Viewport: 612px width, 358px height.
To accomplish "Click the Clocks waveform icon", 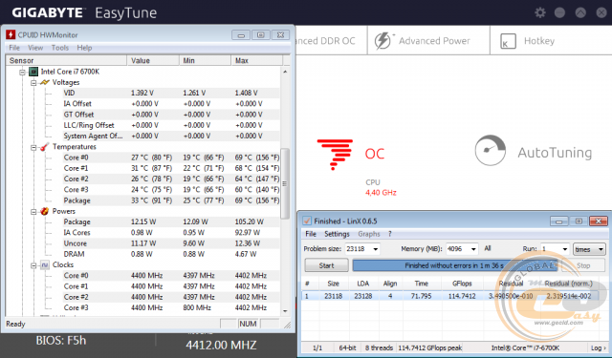I will pyautogui.click(x=45, y=264).
